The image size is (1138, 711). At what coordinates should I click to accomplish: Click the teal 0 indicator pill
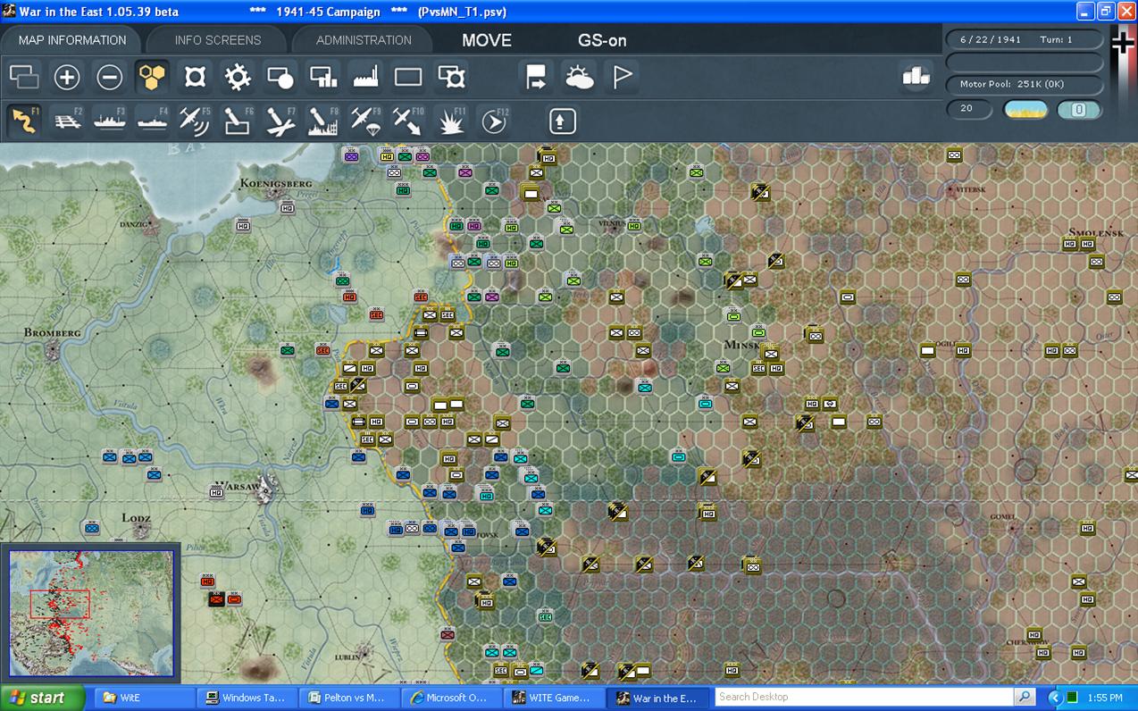tap(1079, 109)
